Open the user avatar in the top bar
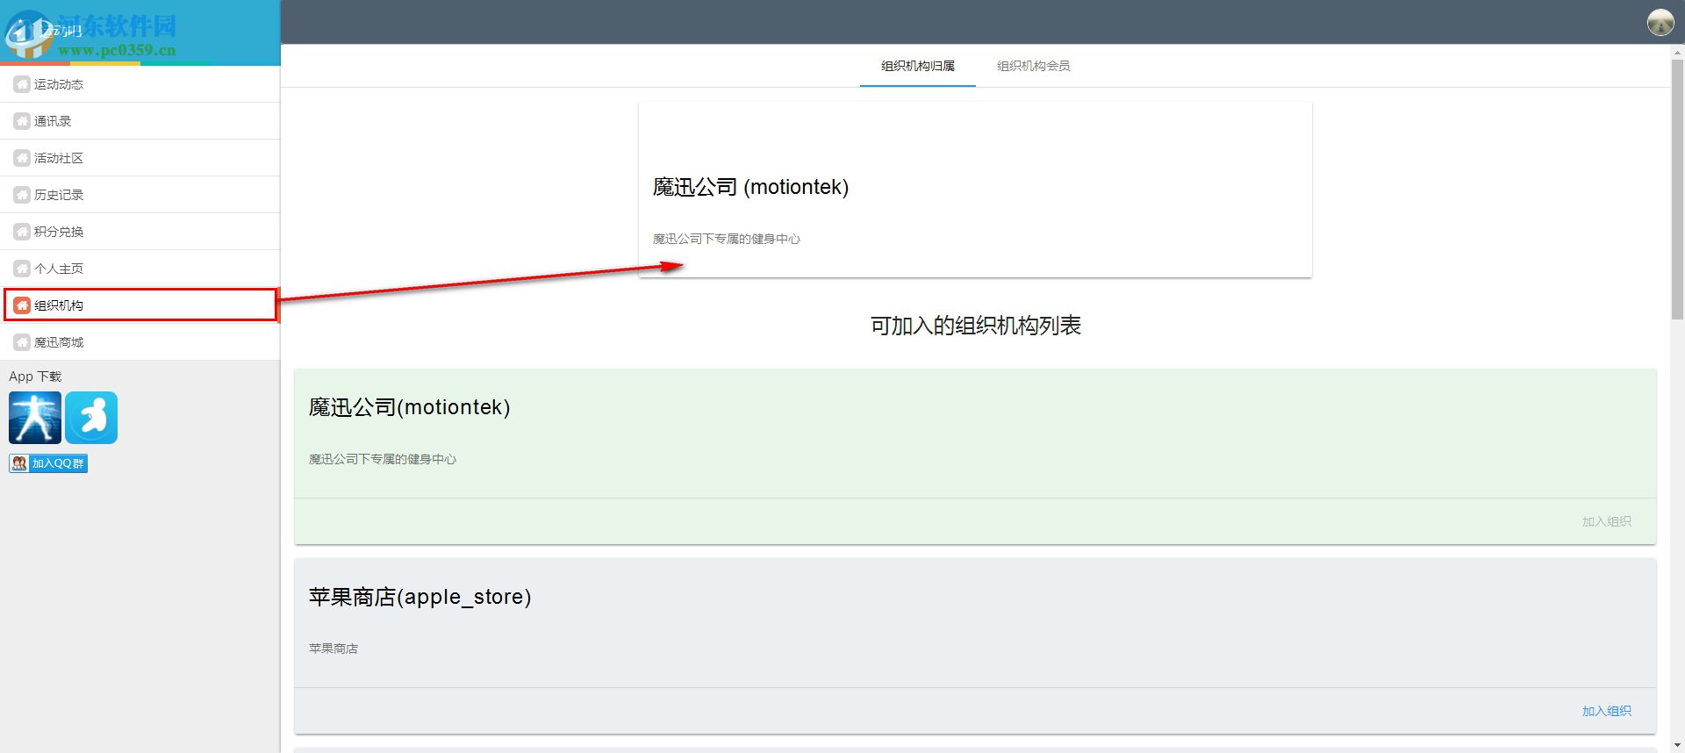1685x753 pixels. coord(1660,22)
